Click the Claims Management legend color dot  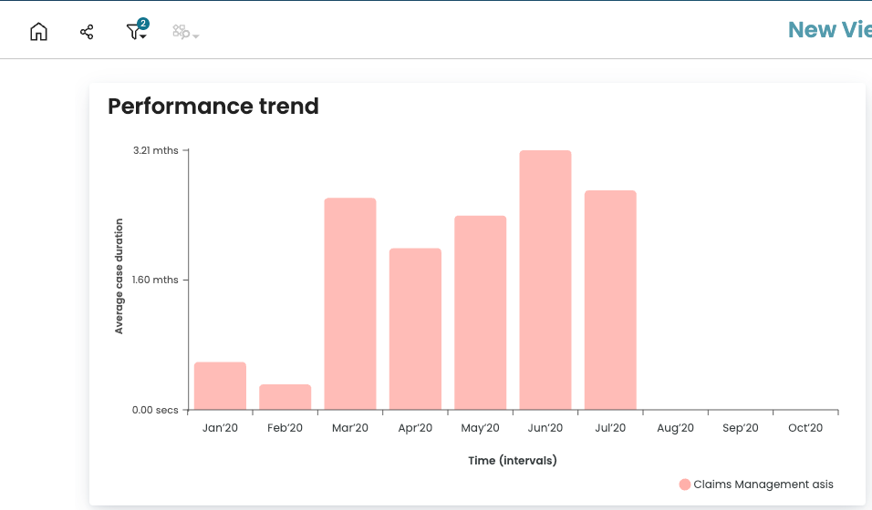click(684, 484)
